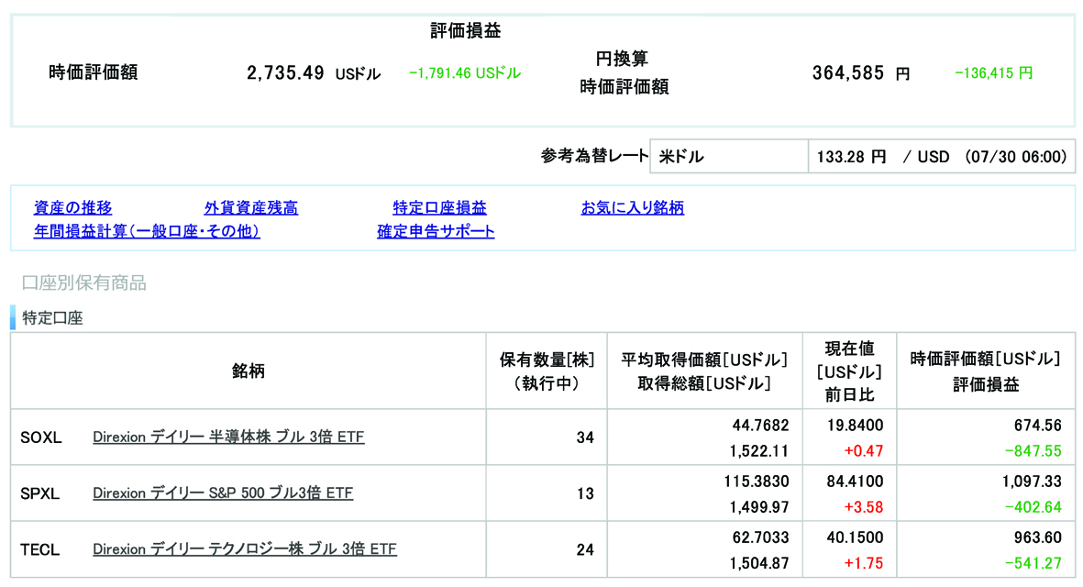Select the SPXL ticker text
The width and height of the screenshot is (1083, 587).
[x=40, y=493]
